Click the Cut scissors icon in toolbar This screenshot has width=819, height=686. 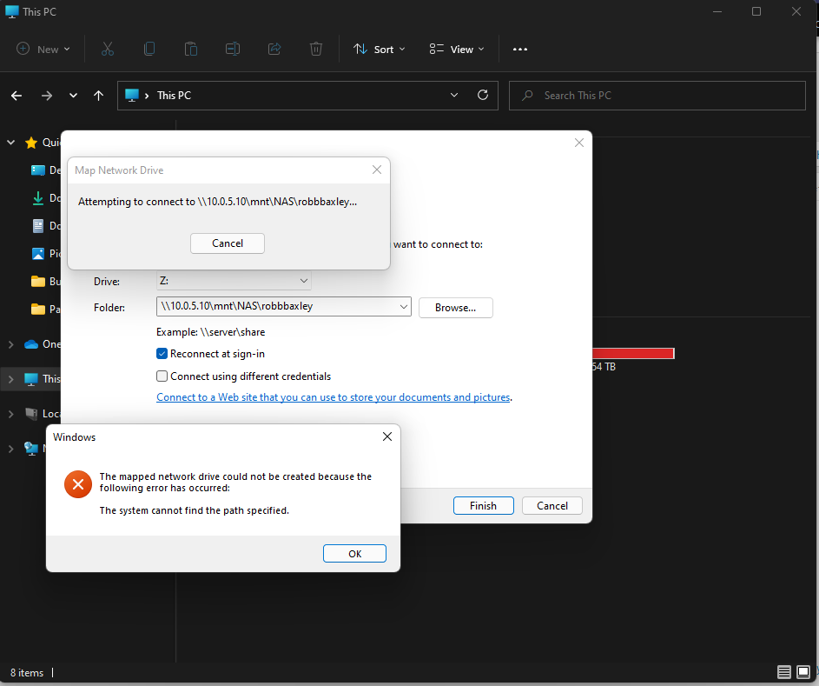click(x=107, y=50)
